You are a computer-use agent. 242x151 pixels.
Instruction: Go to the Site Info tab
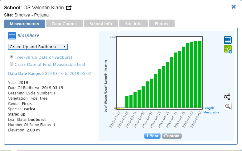[133, 24]
